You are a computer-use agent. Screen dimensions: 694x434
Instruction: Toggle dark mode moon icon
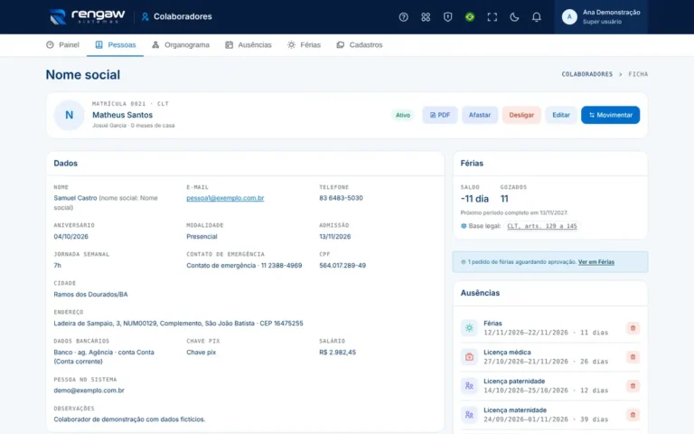(514, 17)
